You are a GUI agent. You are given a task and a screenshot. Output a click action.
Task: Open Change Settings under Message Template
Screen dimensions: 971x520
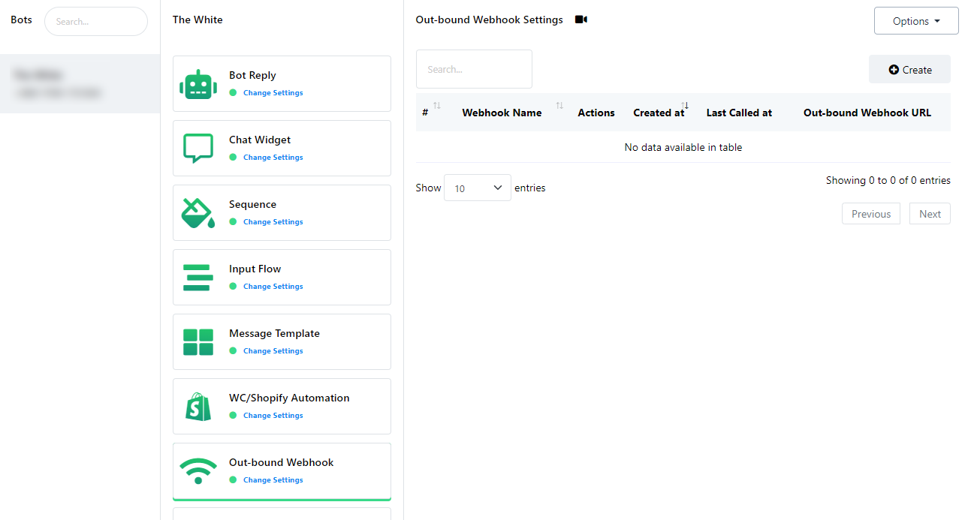tap(273, 351)
